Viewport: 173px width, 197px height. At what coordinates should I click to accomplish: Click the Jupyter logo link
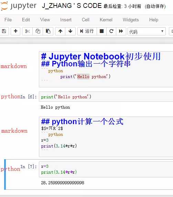tap(19, 6)
